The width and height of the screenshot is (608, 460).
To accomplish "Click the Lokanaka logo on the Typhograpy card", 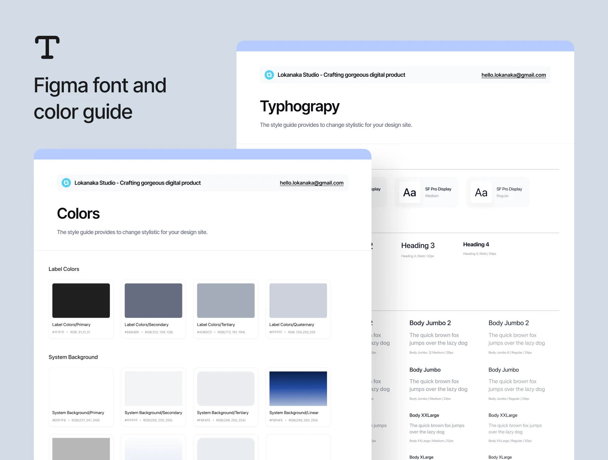I will [269, 75].
